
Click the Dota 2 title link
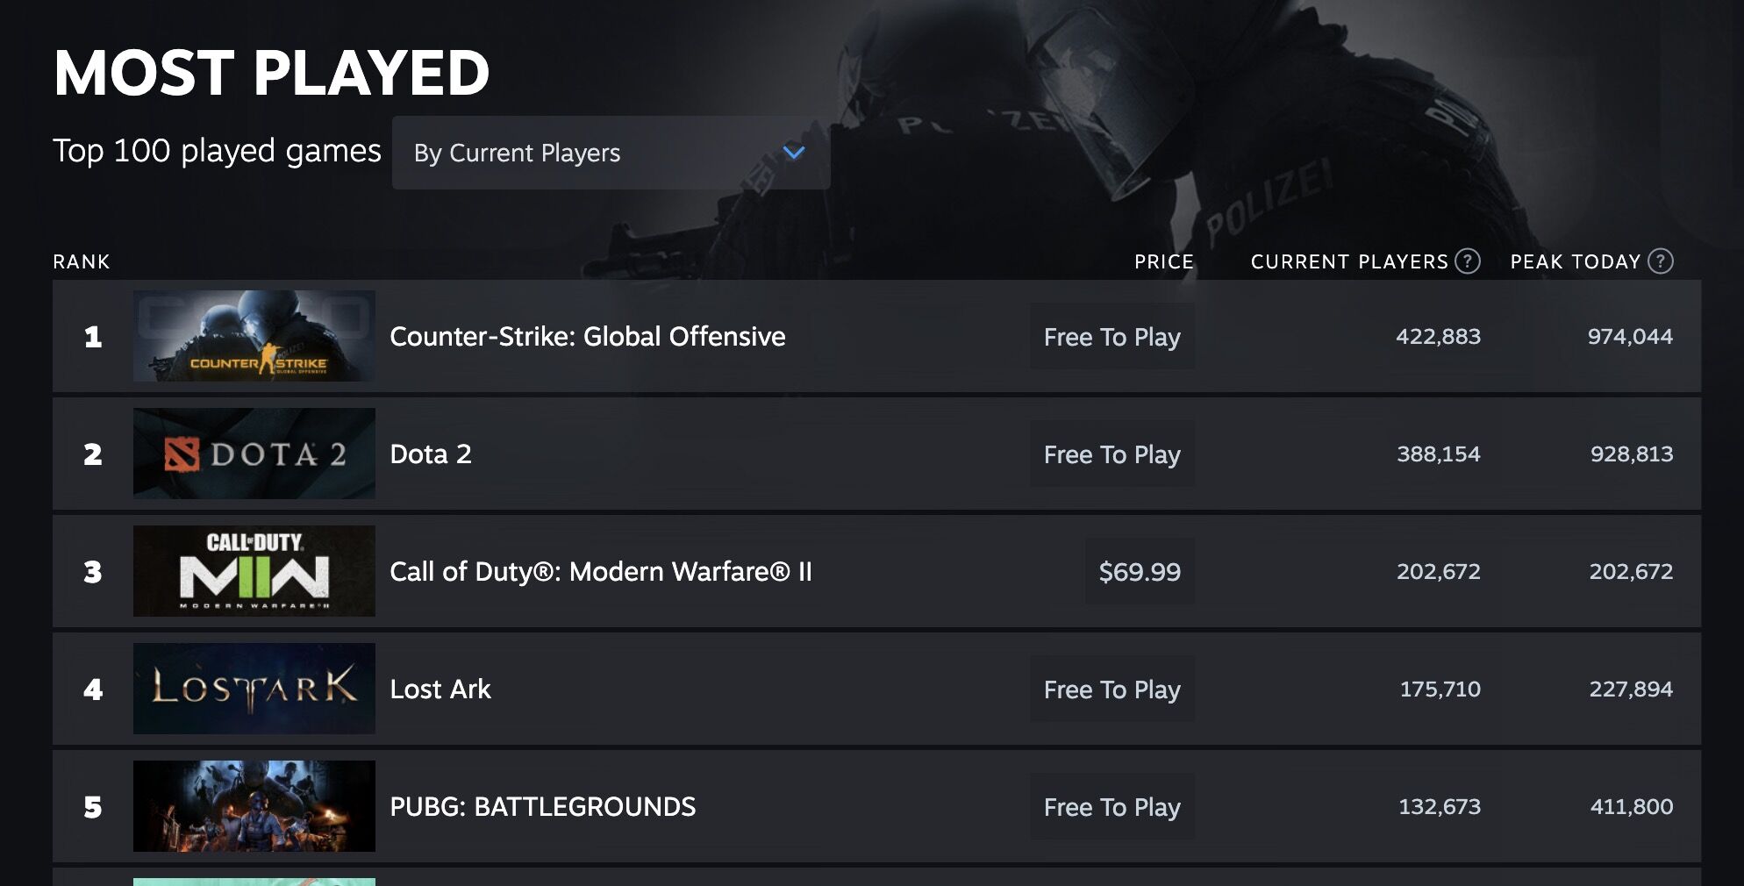[431, 454]
